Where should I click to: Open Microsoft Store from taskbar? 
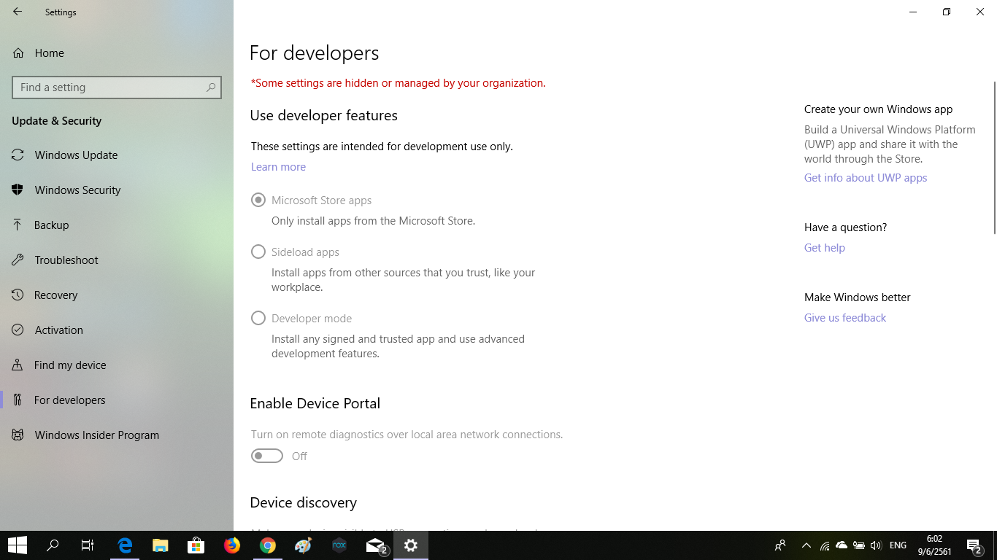point(196,545)
